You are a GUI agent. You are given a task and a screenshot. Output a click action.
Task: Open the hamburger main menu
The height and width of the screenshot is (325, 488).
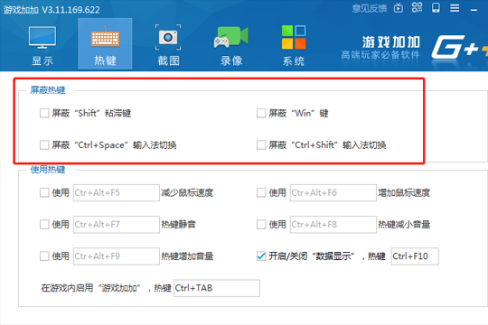coord(455,8)
